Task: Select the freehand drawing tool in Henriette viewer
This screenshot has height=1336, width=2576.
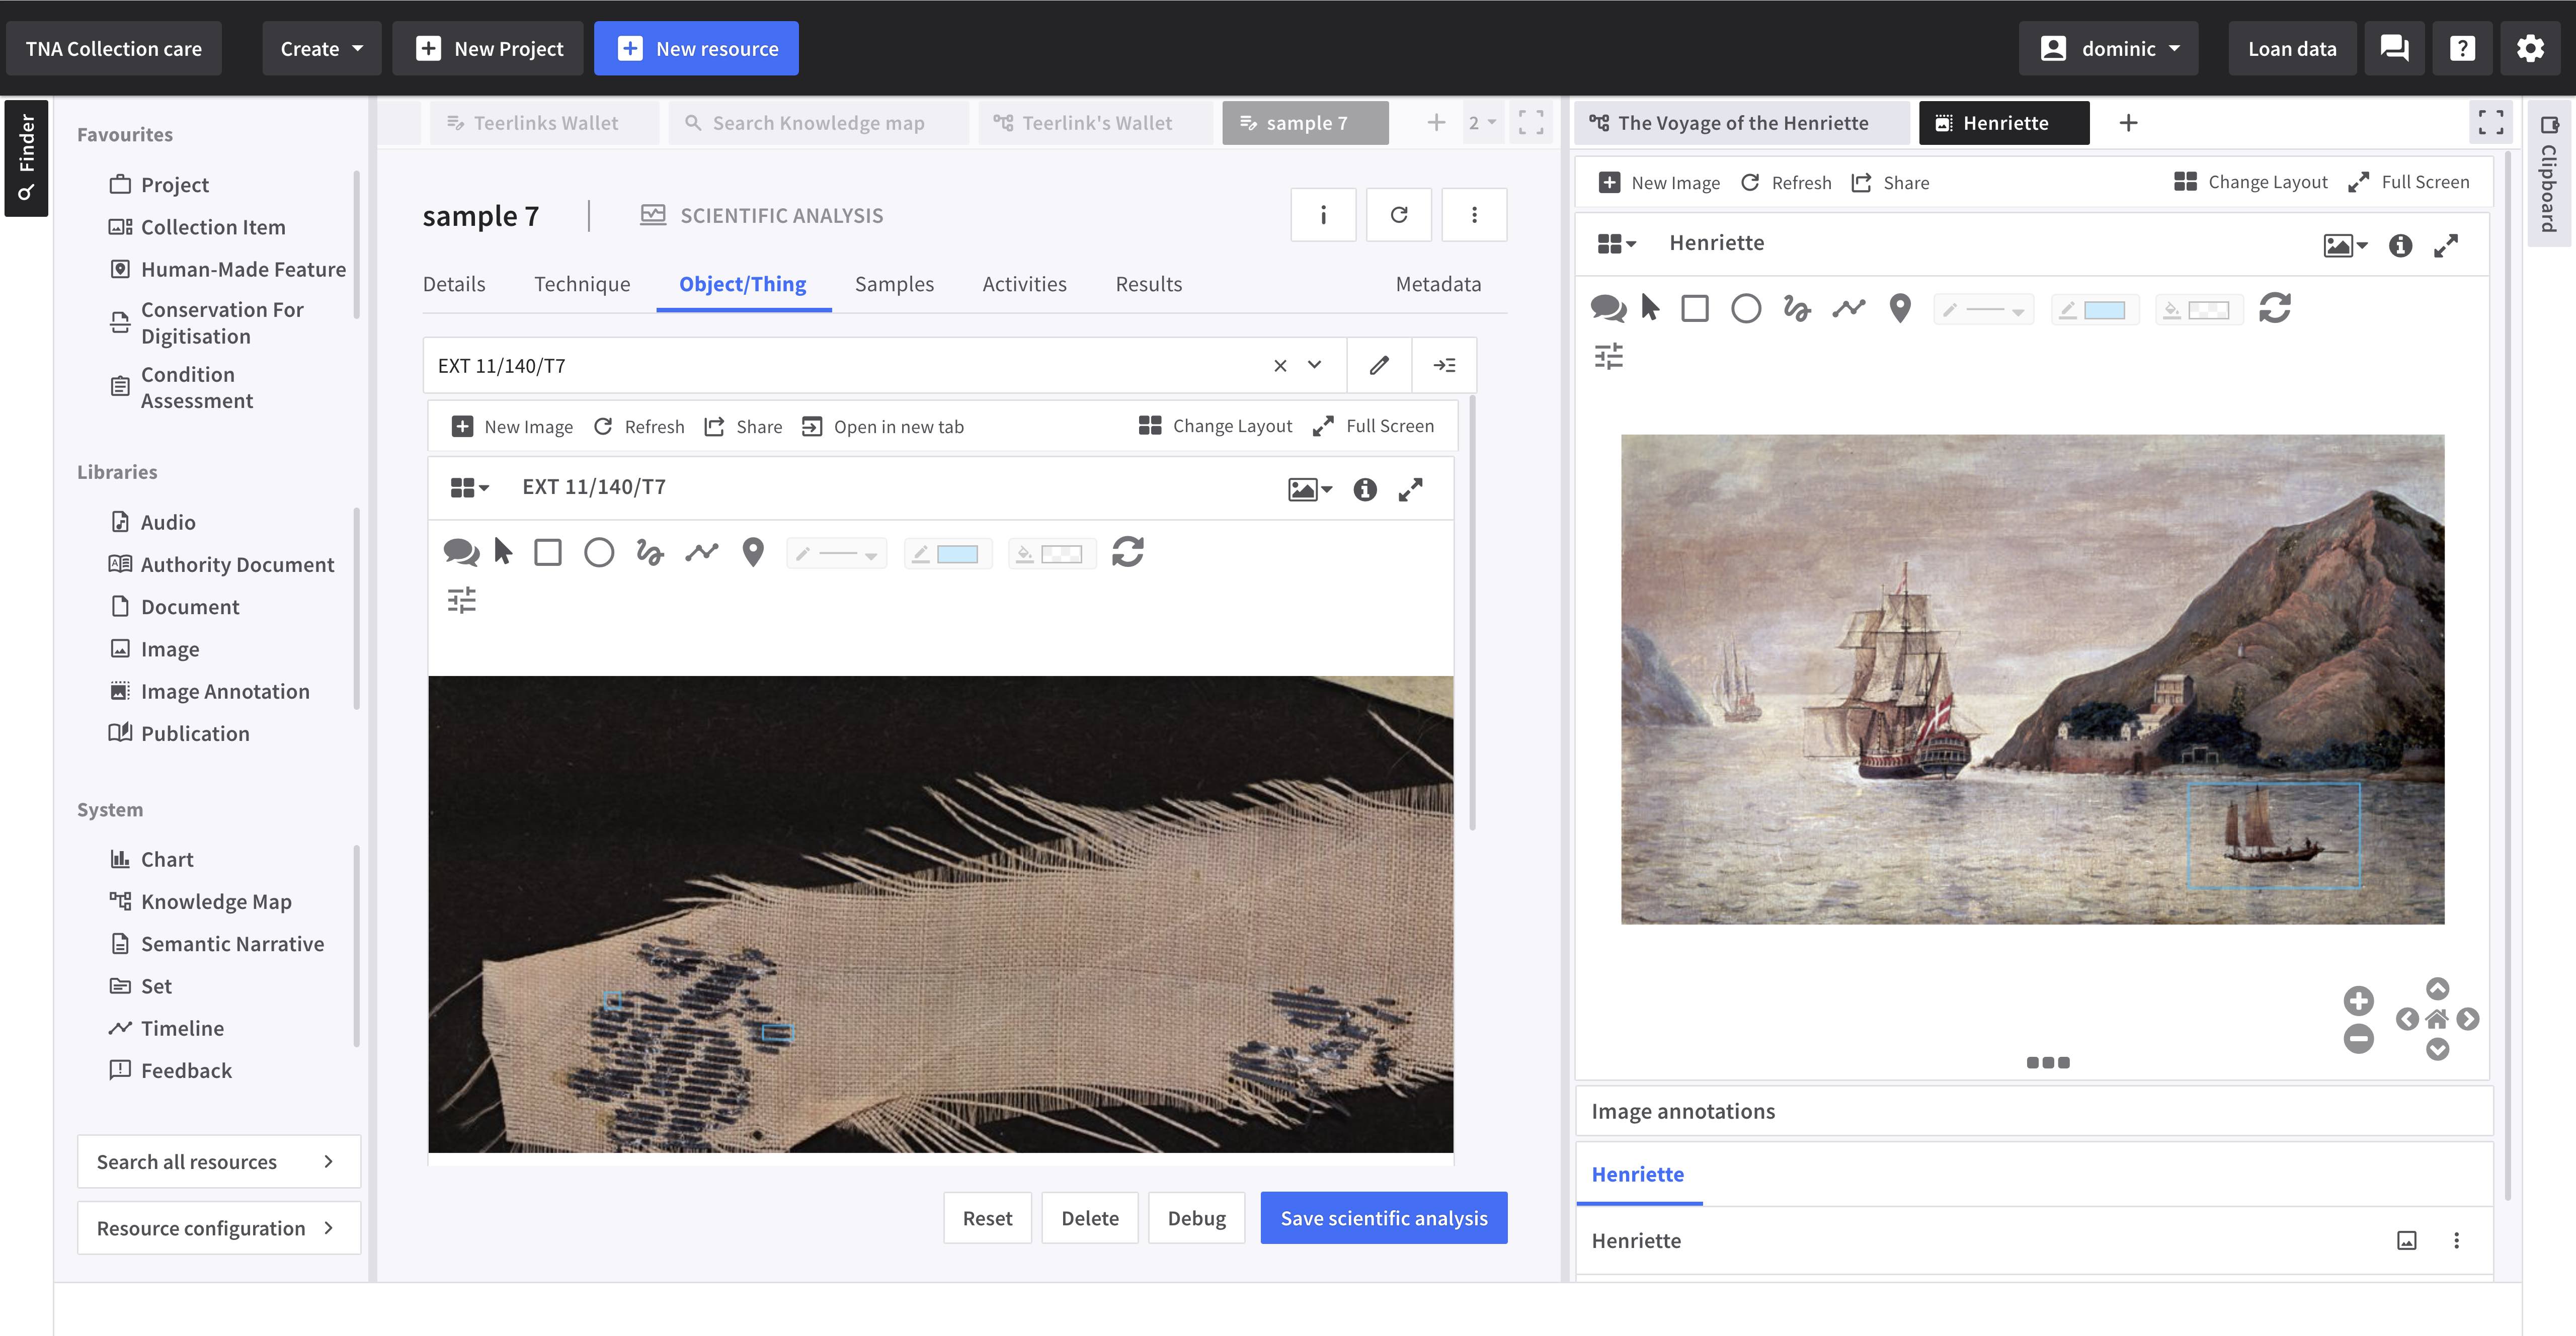Action: 1796,308
